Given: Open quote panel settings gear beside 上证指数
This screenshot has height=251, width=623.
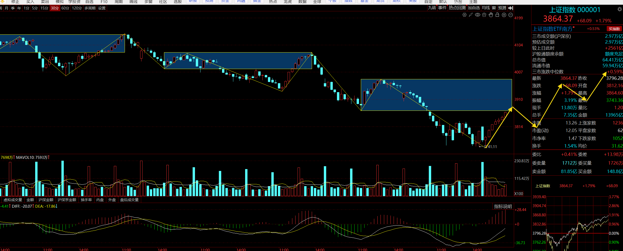Looking at the screenshot, I should point(620,9).
